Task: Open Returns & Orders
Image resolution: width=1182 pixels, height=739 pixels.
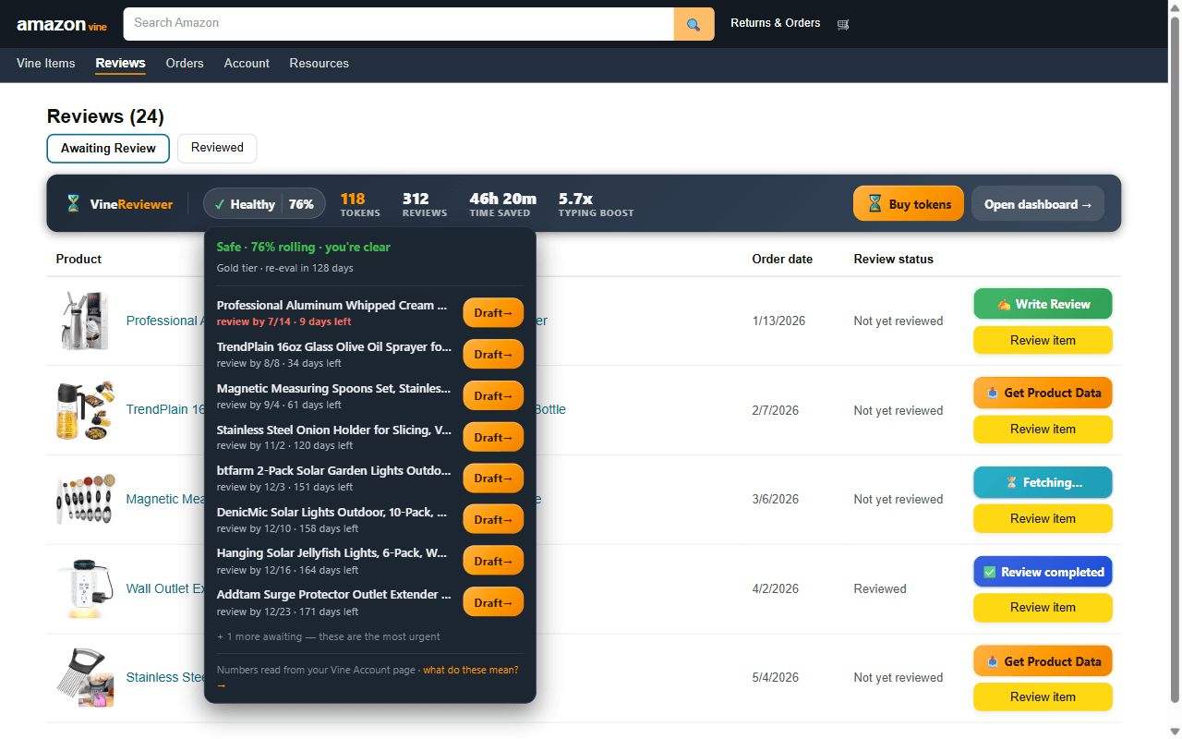Action: (775, 23)
